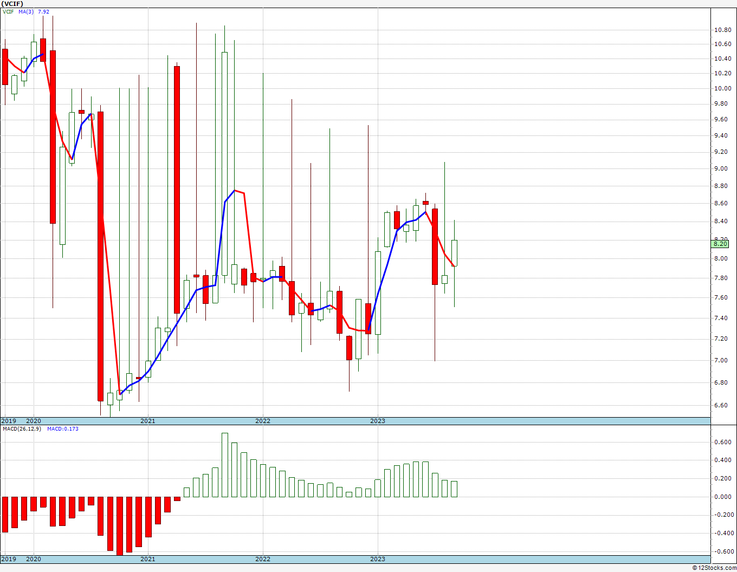This screenshot has width=737, height=572.
Task: Click 2021 on the price chart time axis
Action: 148,421
